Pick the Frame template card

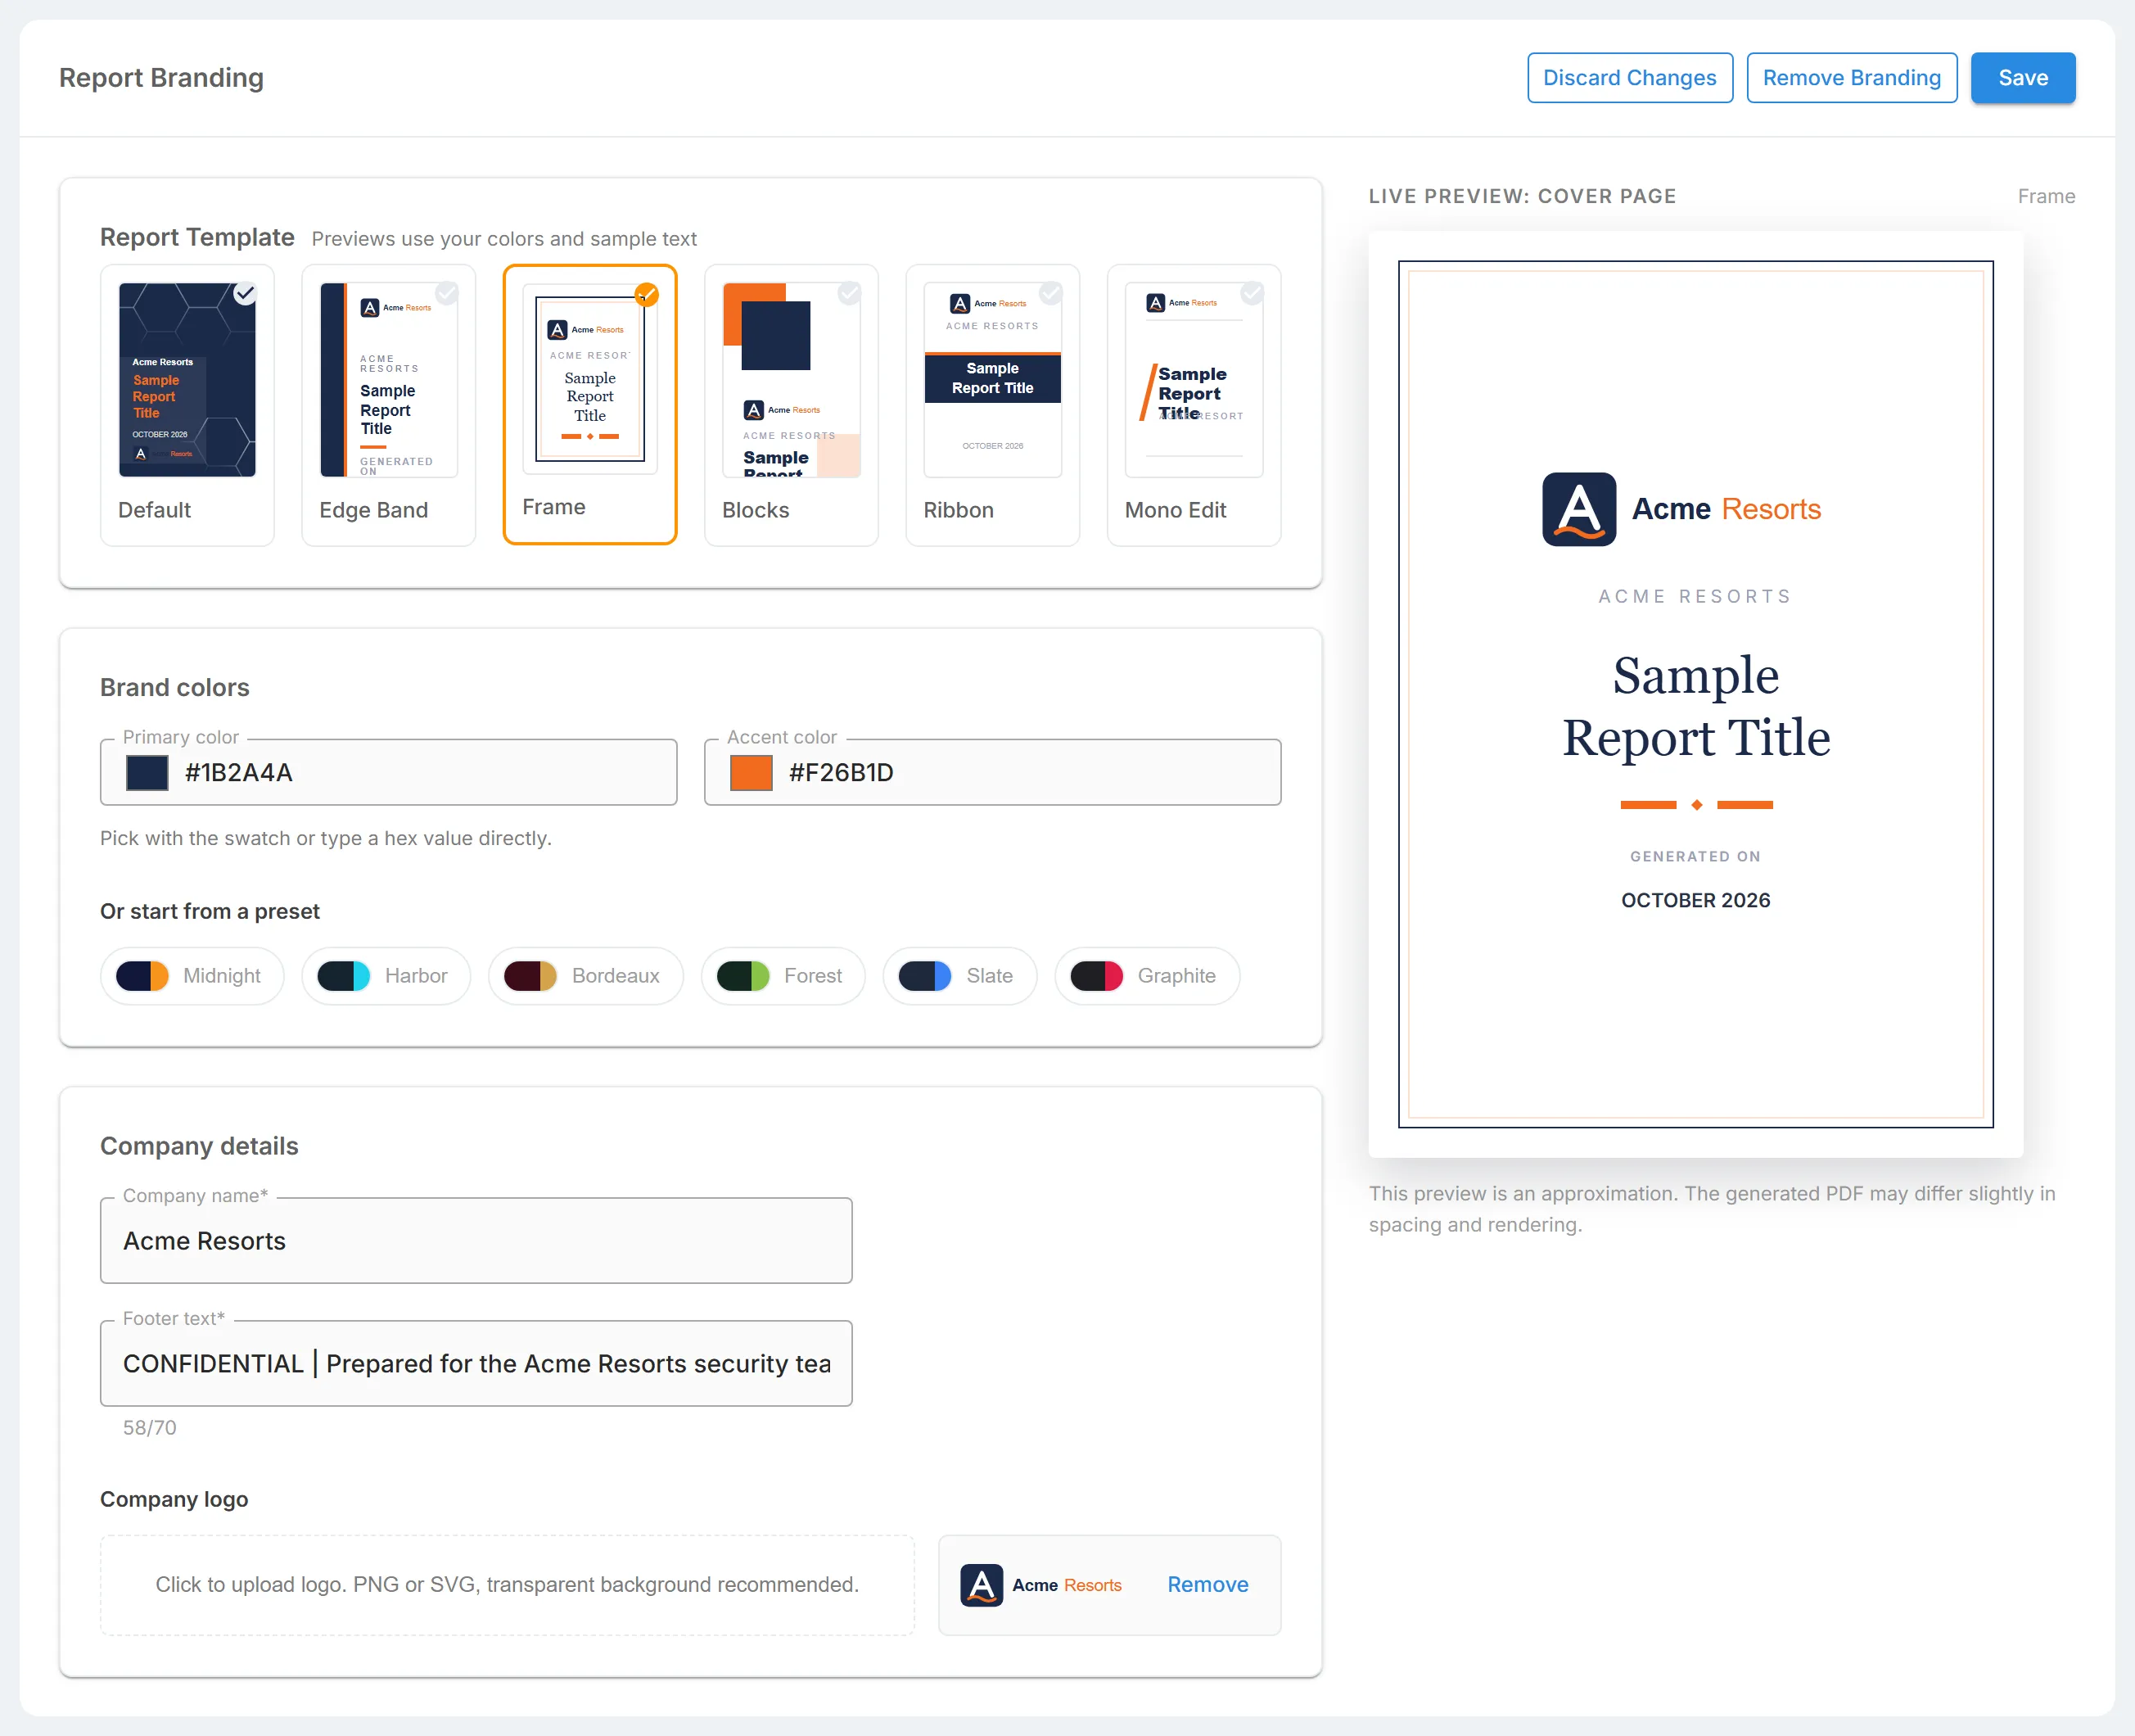click(589, 404)
